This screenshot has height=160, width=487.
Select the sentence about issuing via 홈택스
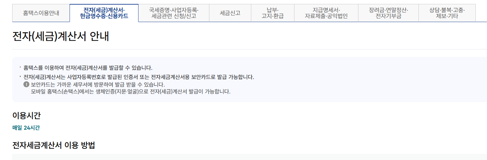(88, 68)
